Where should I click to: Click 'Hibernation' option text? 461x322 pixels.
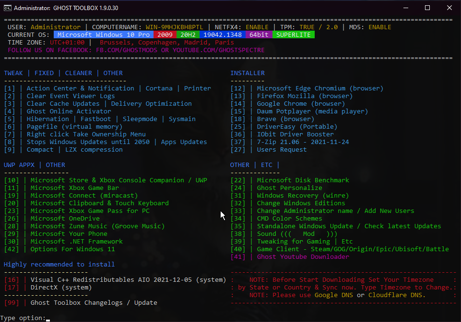47,119
